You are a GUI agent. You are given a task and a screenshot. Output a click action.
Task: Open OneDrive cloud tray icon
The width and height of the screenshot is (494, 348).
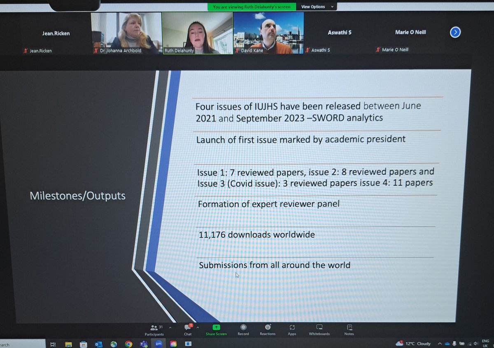point(447,343)
